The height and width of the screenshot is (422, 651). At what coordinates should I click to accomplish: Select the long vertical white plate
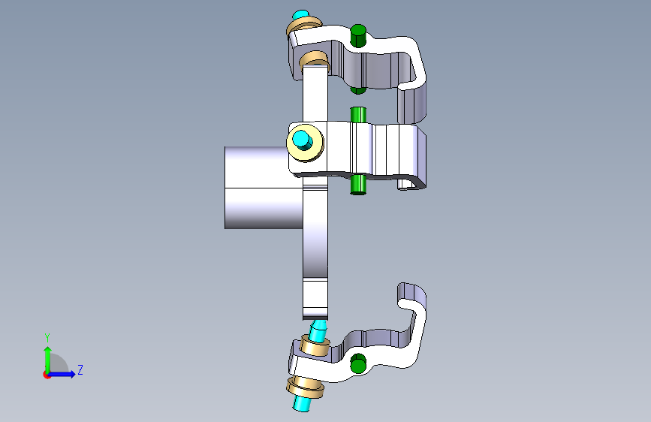(x=315, y=233)
